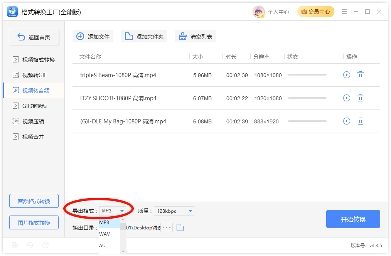Open the 会员中心 membership badge

click(x=315, y=12)
